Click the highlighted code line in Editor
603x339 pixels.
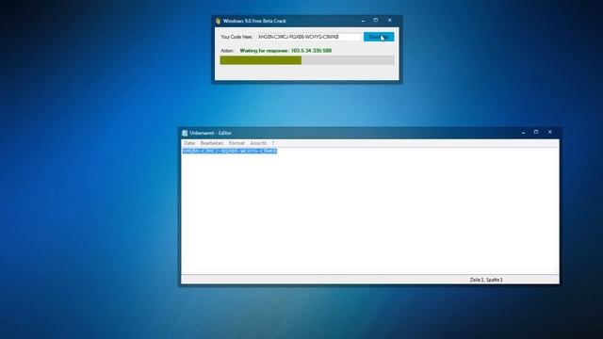pyautogui.click(x=230, y=151)
